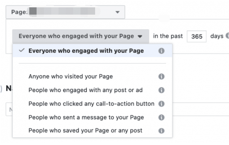This screenshot has height=145, width=229.
Task: Click info icon for 'saved your Page or any post'
Action: [161, 131]
